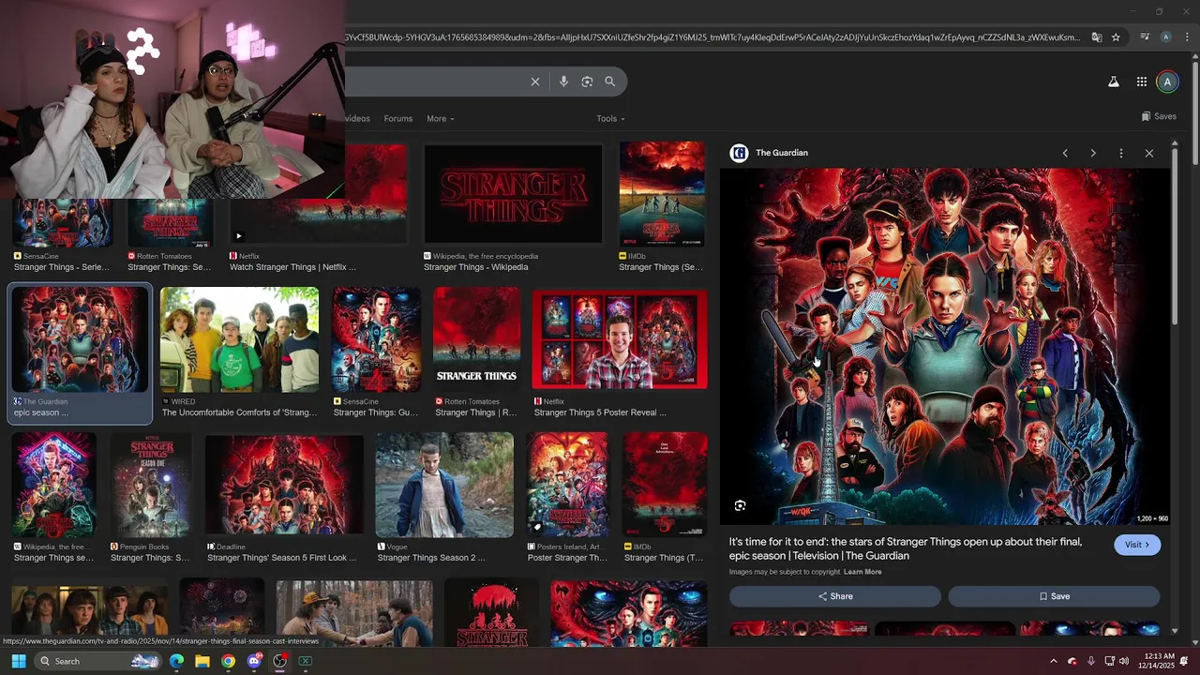This screenshot has width=1200, height=675.
Task: Select the Rotten Tomatoes 'Stranger Things | R...' thumbnail
Action: pyautogui.click(x=476, y=339)
